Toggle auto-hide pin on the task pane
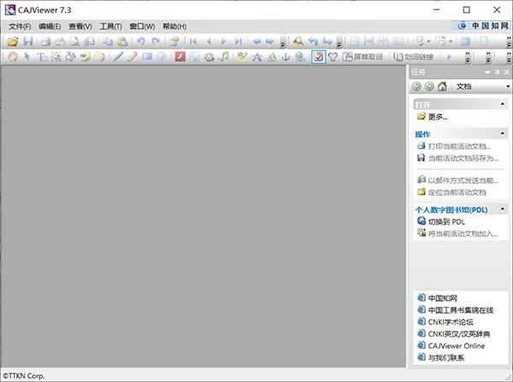Image resolution: width=513 pixels, height=382 pixels. [x=497, y=73]
